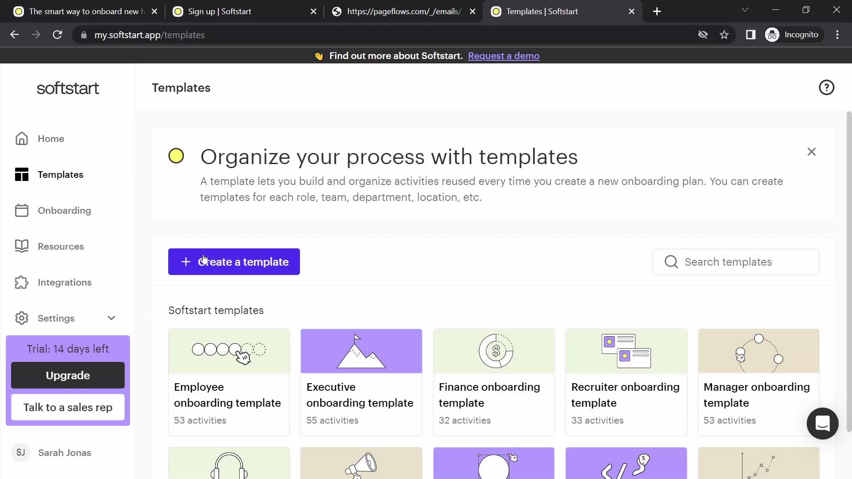This screenshot has width=852, height=479.
Task: Click the Templates sidebar label
Action: click(x=60, y=175)
